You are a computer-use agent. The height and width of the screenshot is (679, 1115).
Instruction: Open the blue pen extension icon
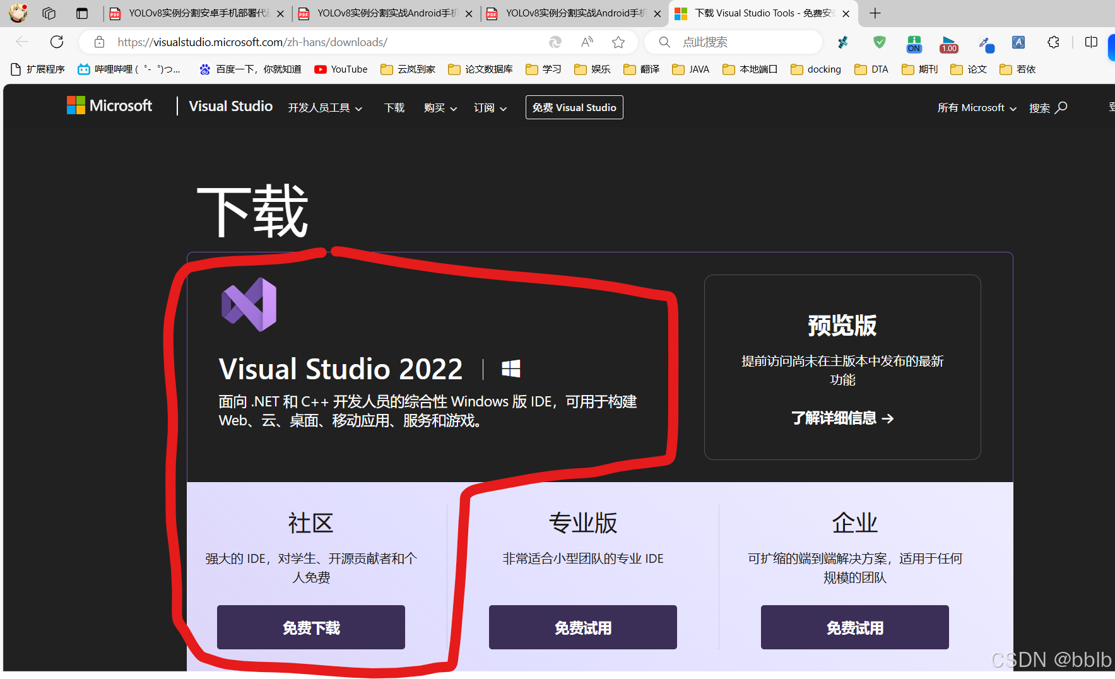click(986, 44)
